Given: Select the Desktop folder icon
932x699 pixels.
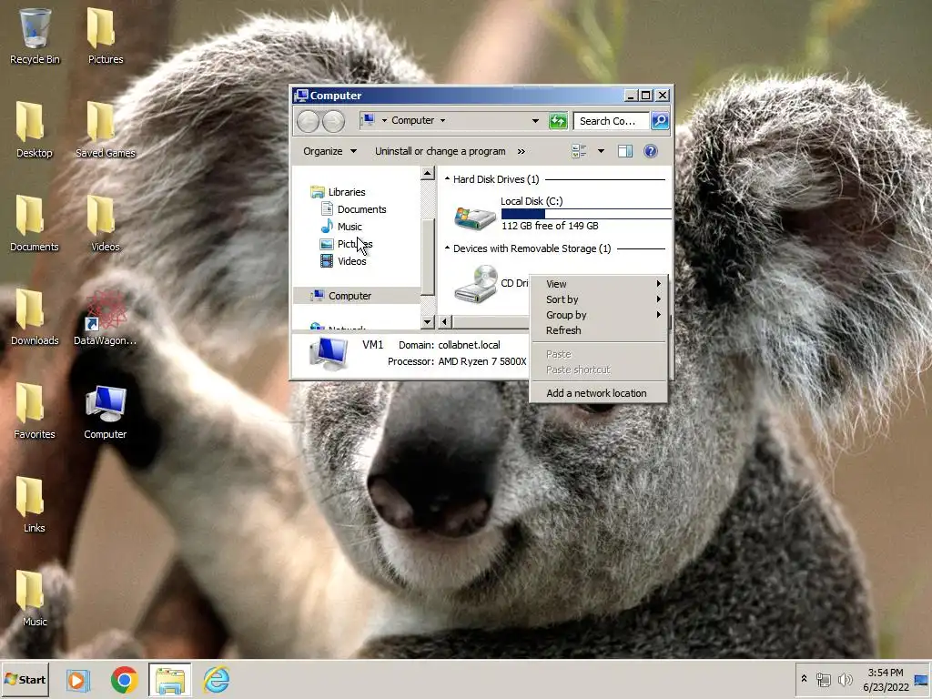Looking at the screenshot, I should [34, 129].
